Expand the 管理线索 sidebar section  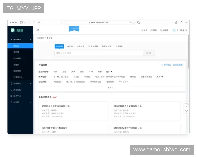31,83
